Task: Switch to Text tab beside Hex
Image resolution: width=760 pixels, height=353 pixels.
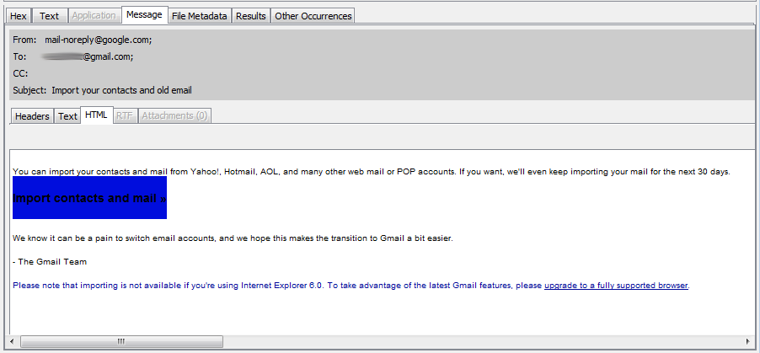Action: (x=50, y=15)
